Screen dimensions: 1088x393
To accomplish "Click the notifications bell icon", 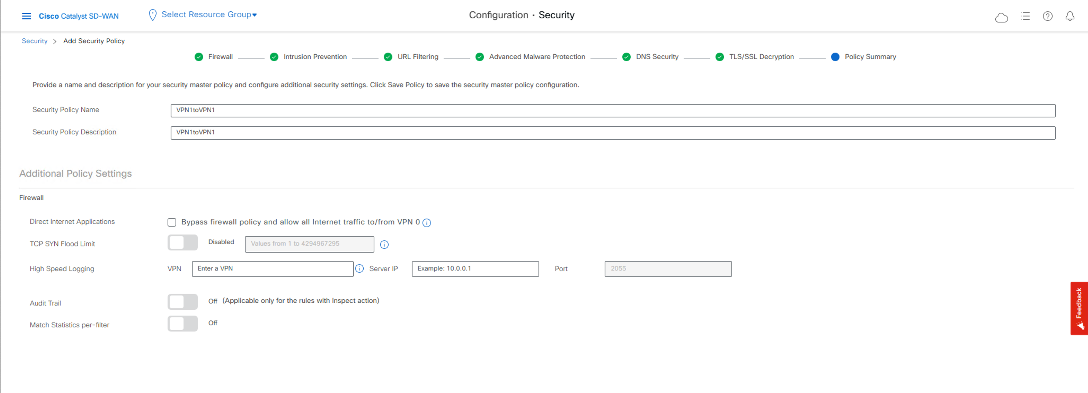I will (x=1069, y=16).
